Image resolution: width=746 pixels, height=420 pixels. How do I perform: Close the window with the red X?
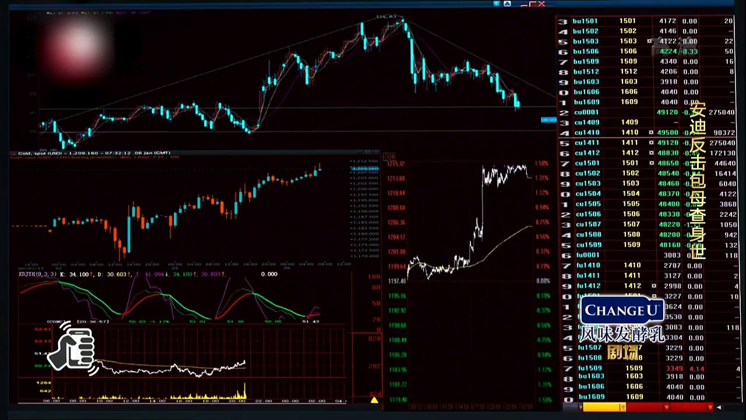[x=541, y=4]
